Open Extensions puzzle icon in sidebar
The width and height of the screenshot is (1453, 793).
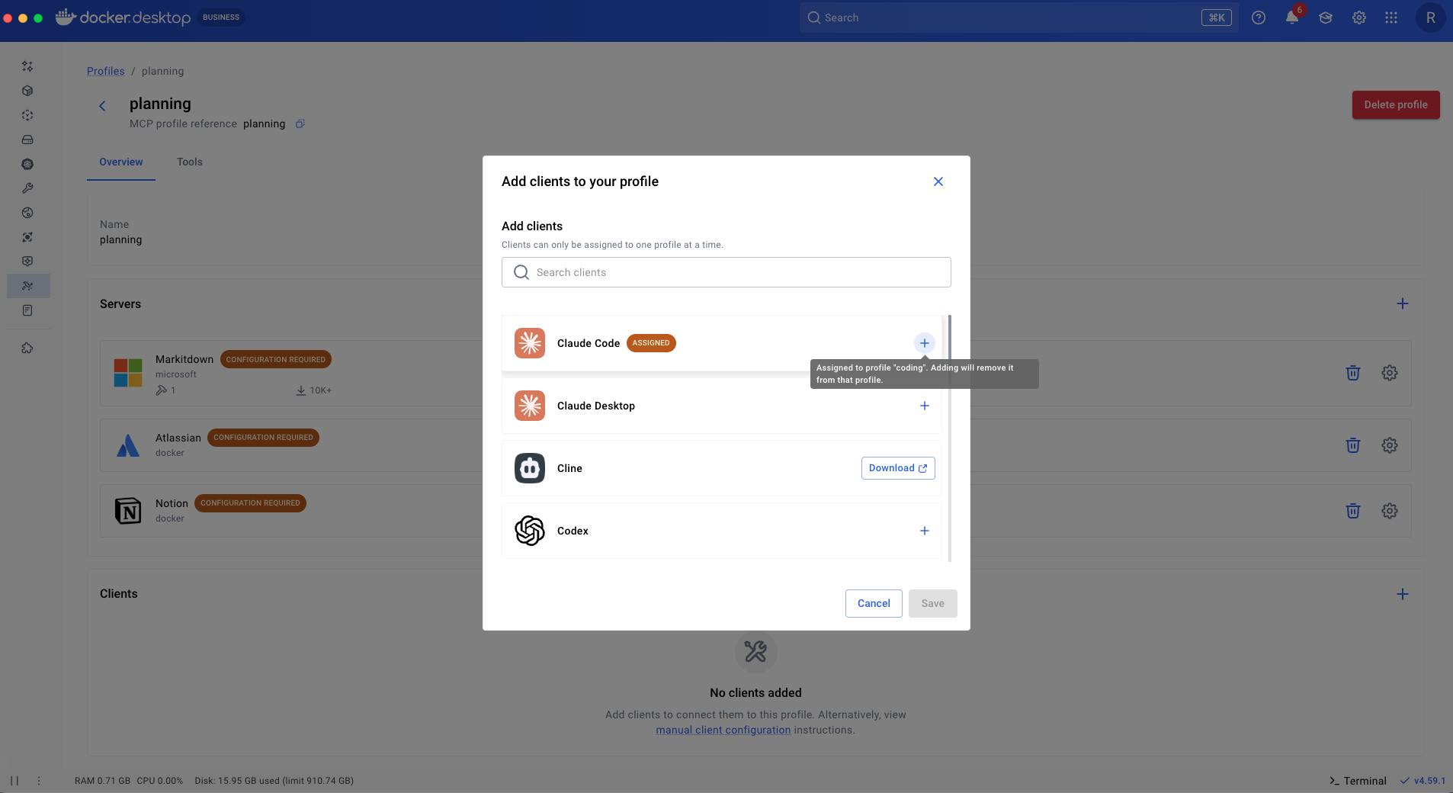27,348
